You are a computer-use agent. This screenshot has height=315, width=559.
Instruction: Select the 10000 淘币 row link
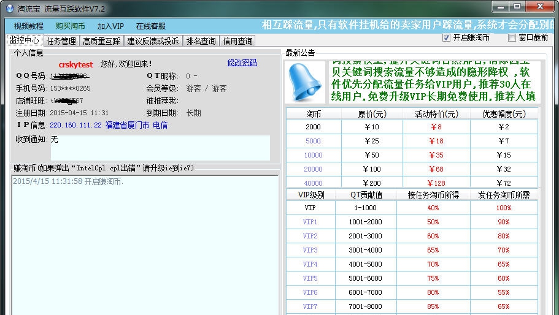313,155
